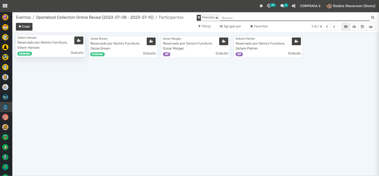Switch to calendar view
This screenshot has height=176, width=379.
[362, 27]
